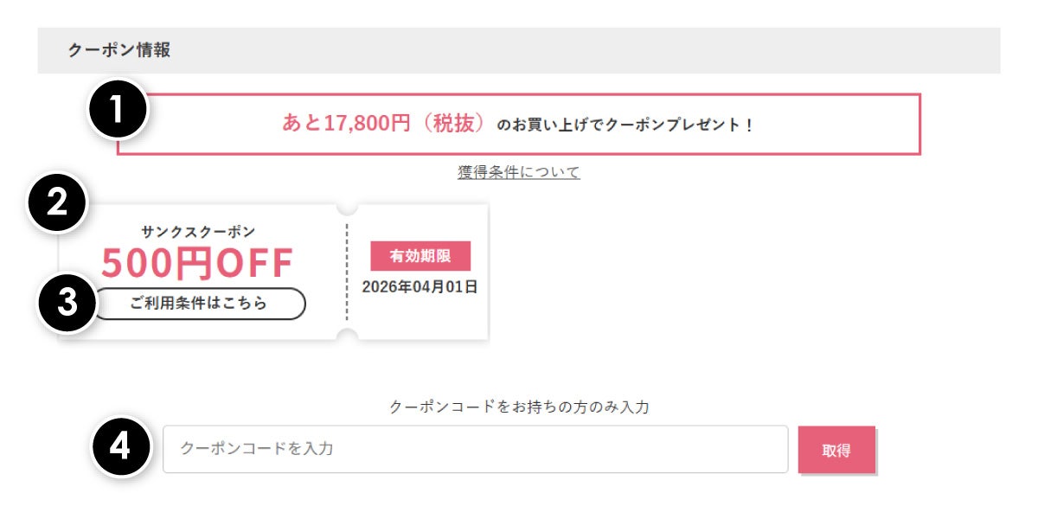Click the 有効期限 badge on the coupon
This screenshot has height=519, width=1038.
421,256
